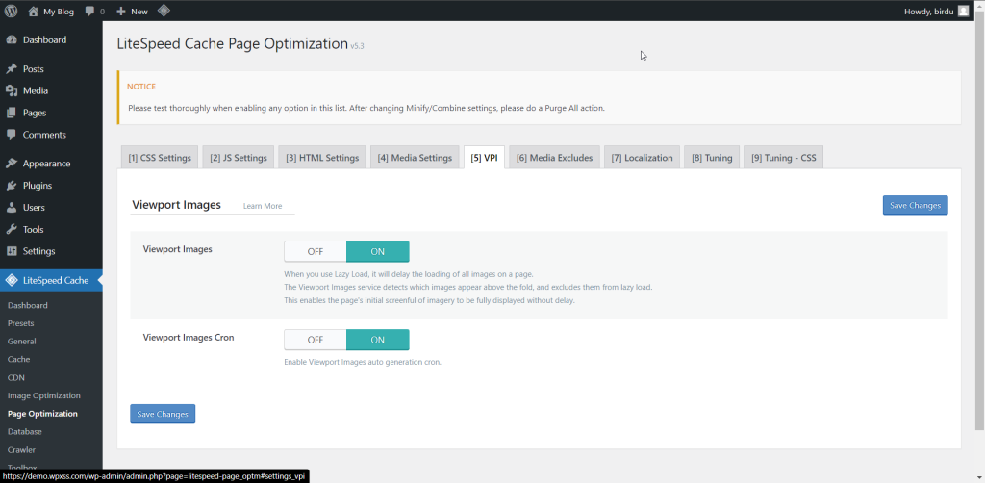
Task: Switch to the [2] JS Settings tab
Action: pos(239,158)
